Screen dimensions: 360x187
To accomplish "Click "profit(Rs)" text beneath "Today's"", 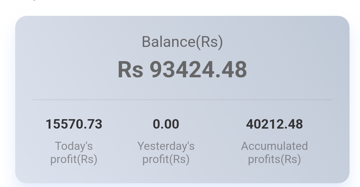I will tap(74, 159).
